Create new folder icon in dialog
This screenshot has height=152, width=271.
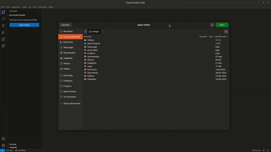tap(226, 32)
